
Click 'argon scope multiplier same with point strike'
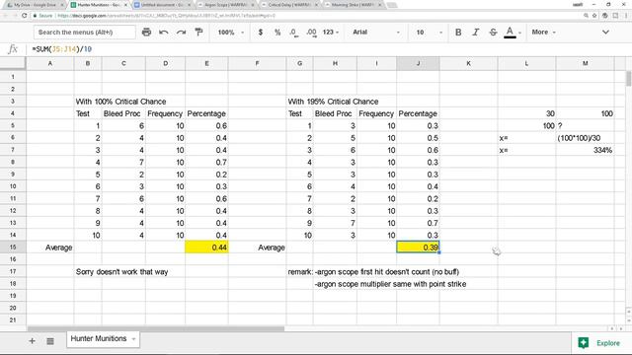tap(391, 284)
